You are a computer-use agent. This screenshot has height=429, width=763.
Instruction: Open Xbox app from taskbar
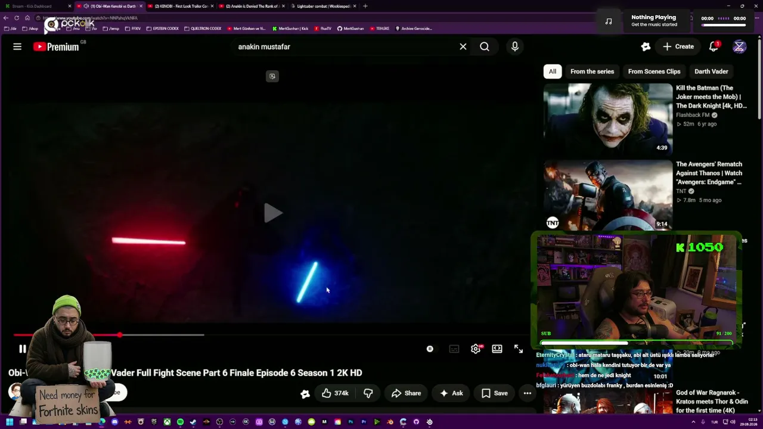tap(167, 422)
